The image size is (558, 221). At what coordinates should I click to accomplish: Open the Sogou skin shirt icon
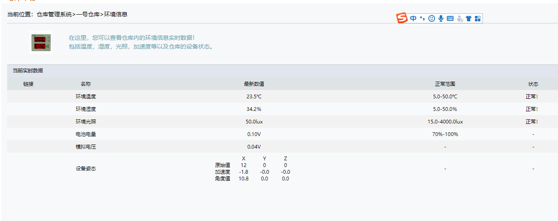pyautogui.click(x=469, y=18)
